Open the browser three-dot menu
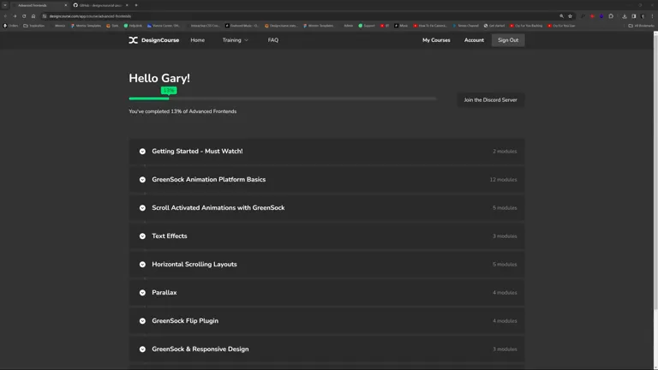Image resolution: width=658 pixels, height=370 pixels. [652, 16]
